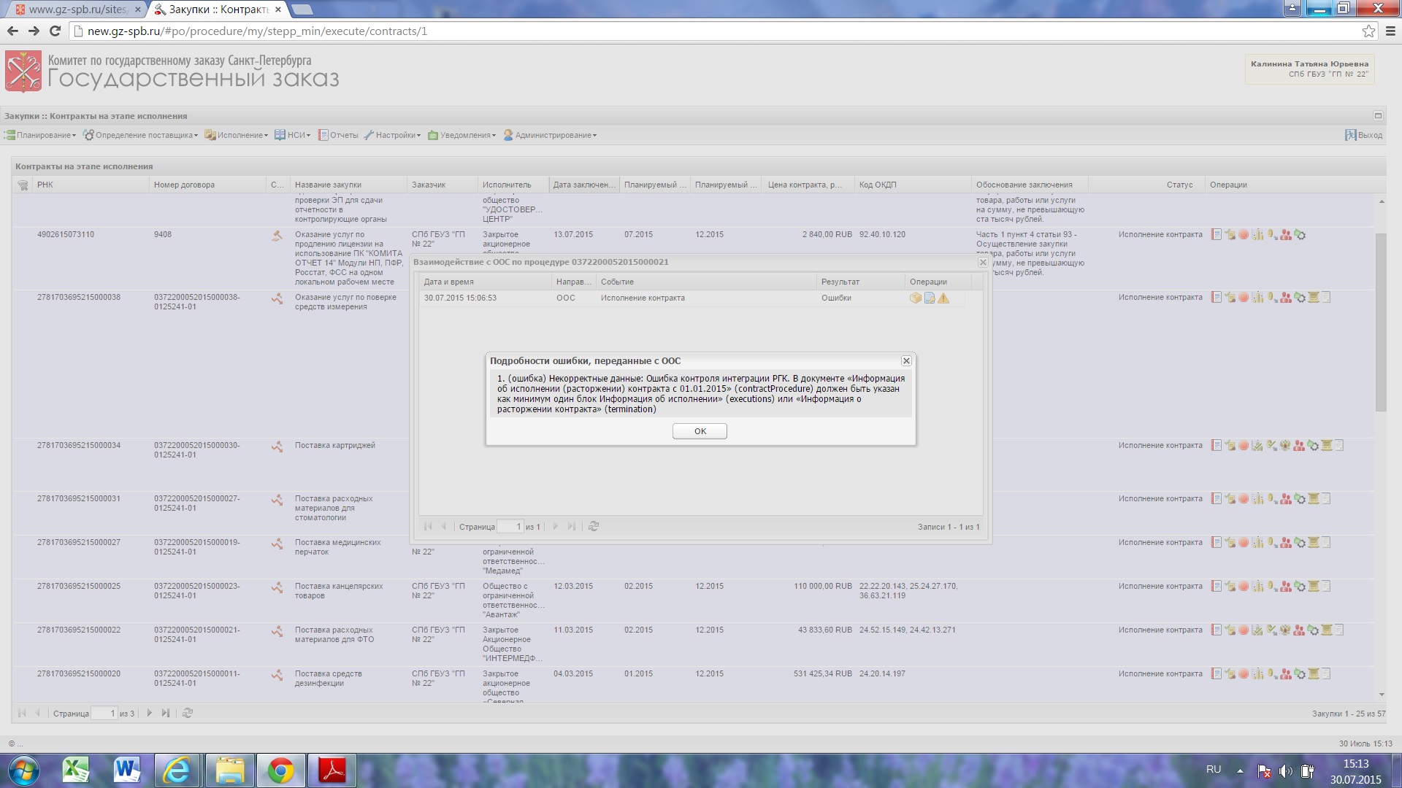This screenshot has width=1402, height=788.
Task: Go to next page of contracts grid
Action: point(149,713)
